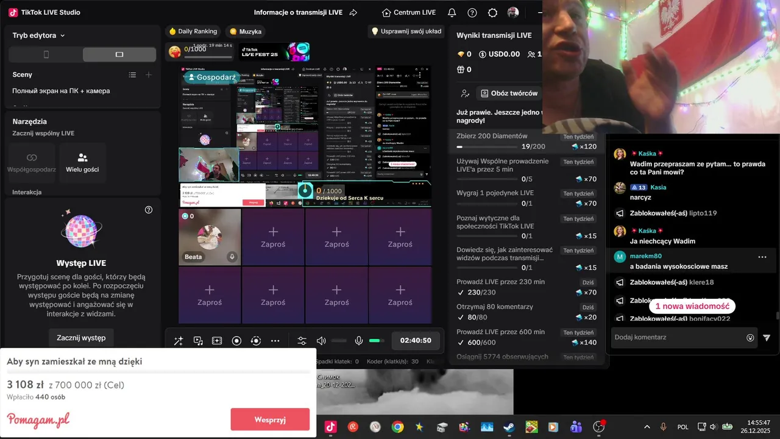
Task: Open the Daily Ranking tab
Action: pyautogui.click(x=193, y=31)
